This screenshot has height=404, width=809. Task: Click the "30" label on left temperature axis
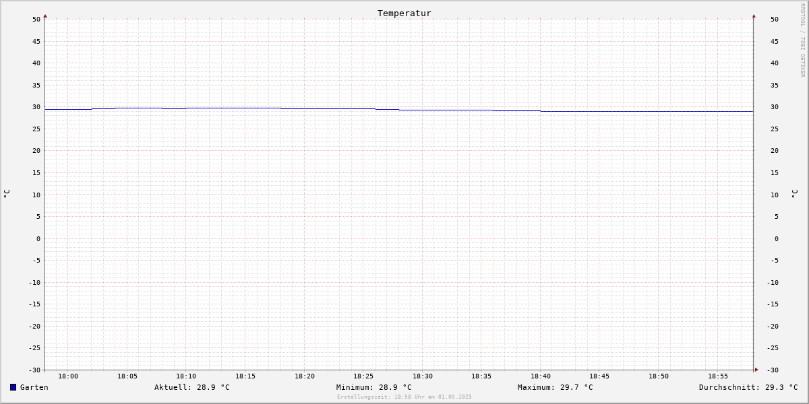[36, 106]
